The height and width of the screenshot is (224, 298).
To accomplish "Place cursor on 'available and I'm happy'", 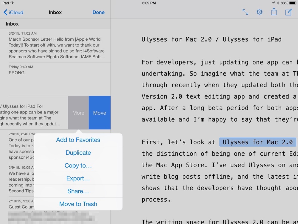I will pyautogui.click(x=184, y=119).
